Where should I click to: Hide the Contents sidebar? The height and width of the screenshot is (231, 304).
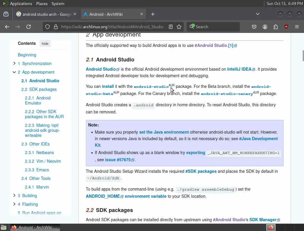click(45, 44)
